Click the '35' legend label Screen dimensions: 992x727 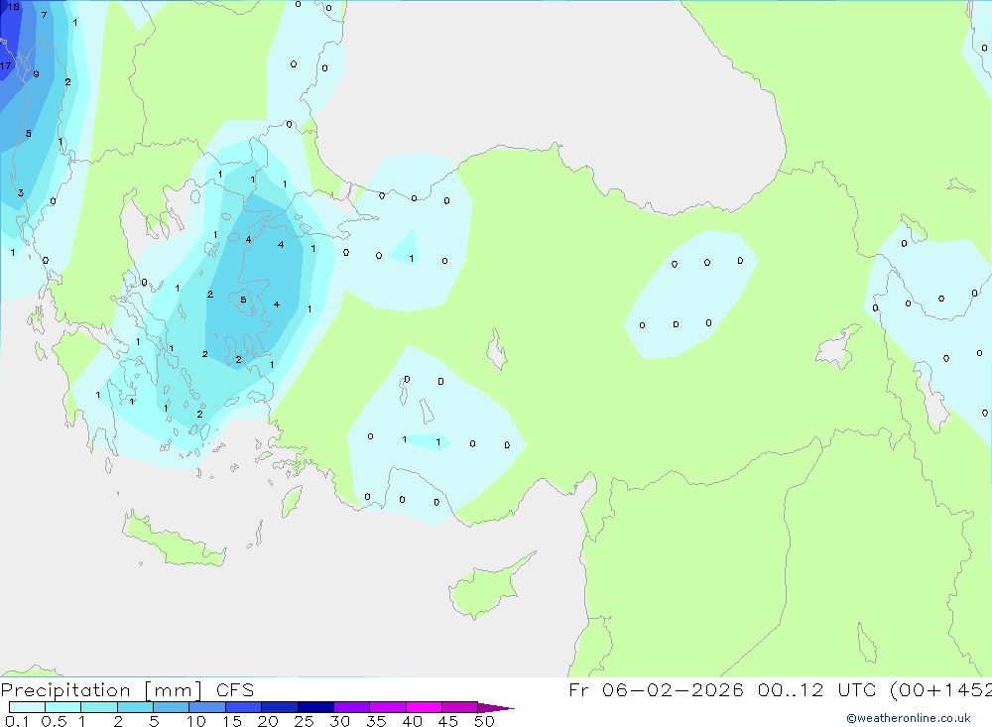pyautogui.click(x=376, y=721)
